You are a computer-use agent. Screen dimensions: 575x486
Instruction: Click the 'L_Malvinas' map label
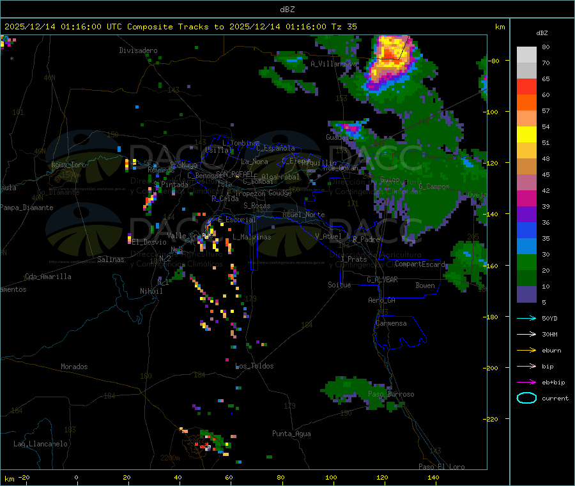point(252,237)
